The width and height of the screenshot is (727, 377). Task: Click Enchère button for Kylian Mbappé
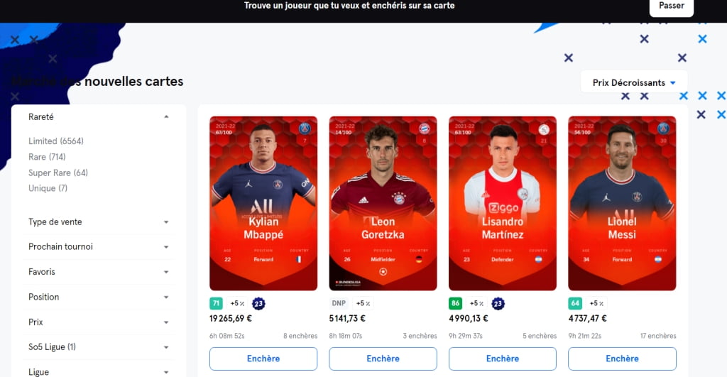coord(263,359)
